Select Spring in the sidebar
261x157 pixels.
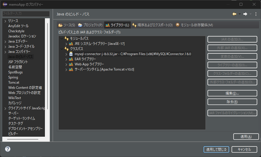click(x=13, y=77)
